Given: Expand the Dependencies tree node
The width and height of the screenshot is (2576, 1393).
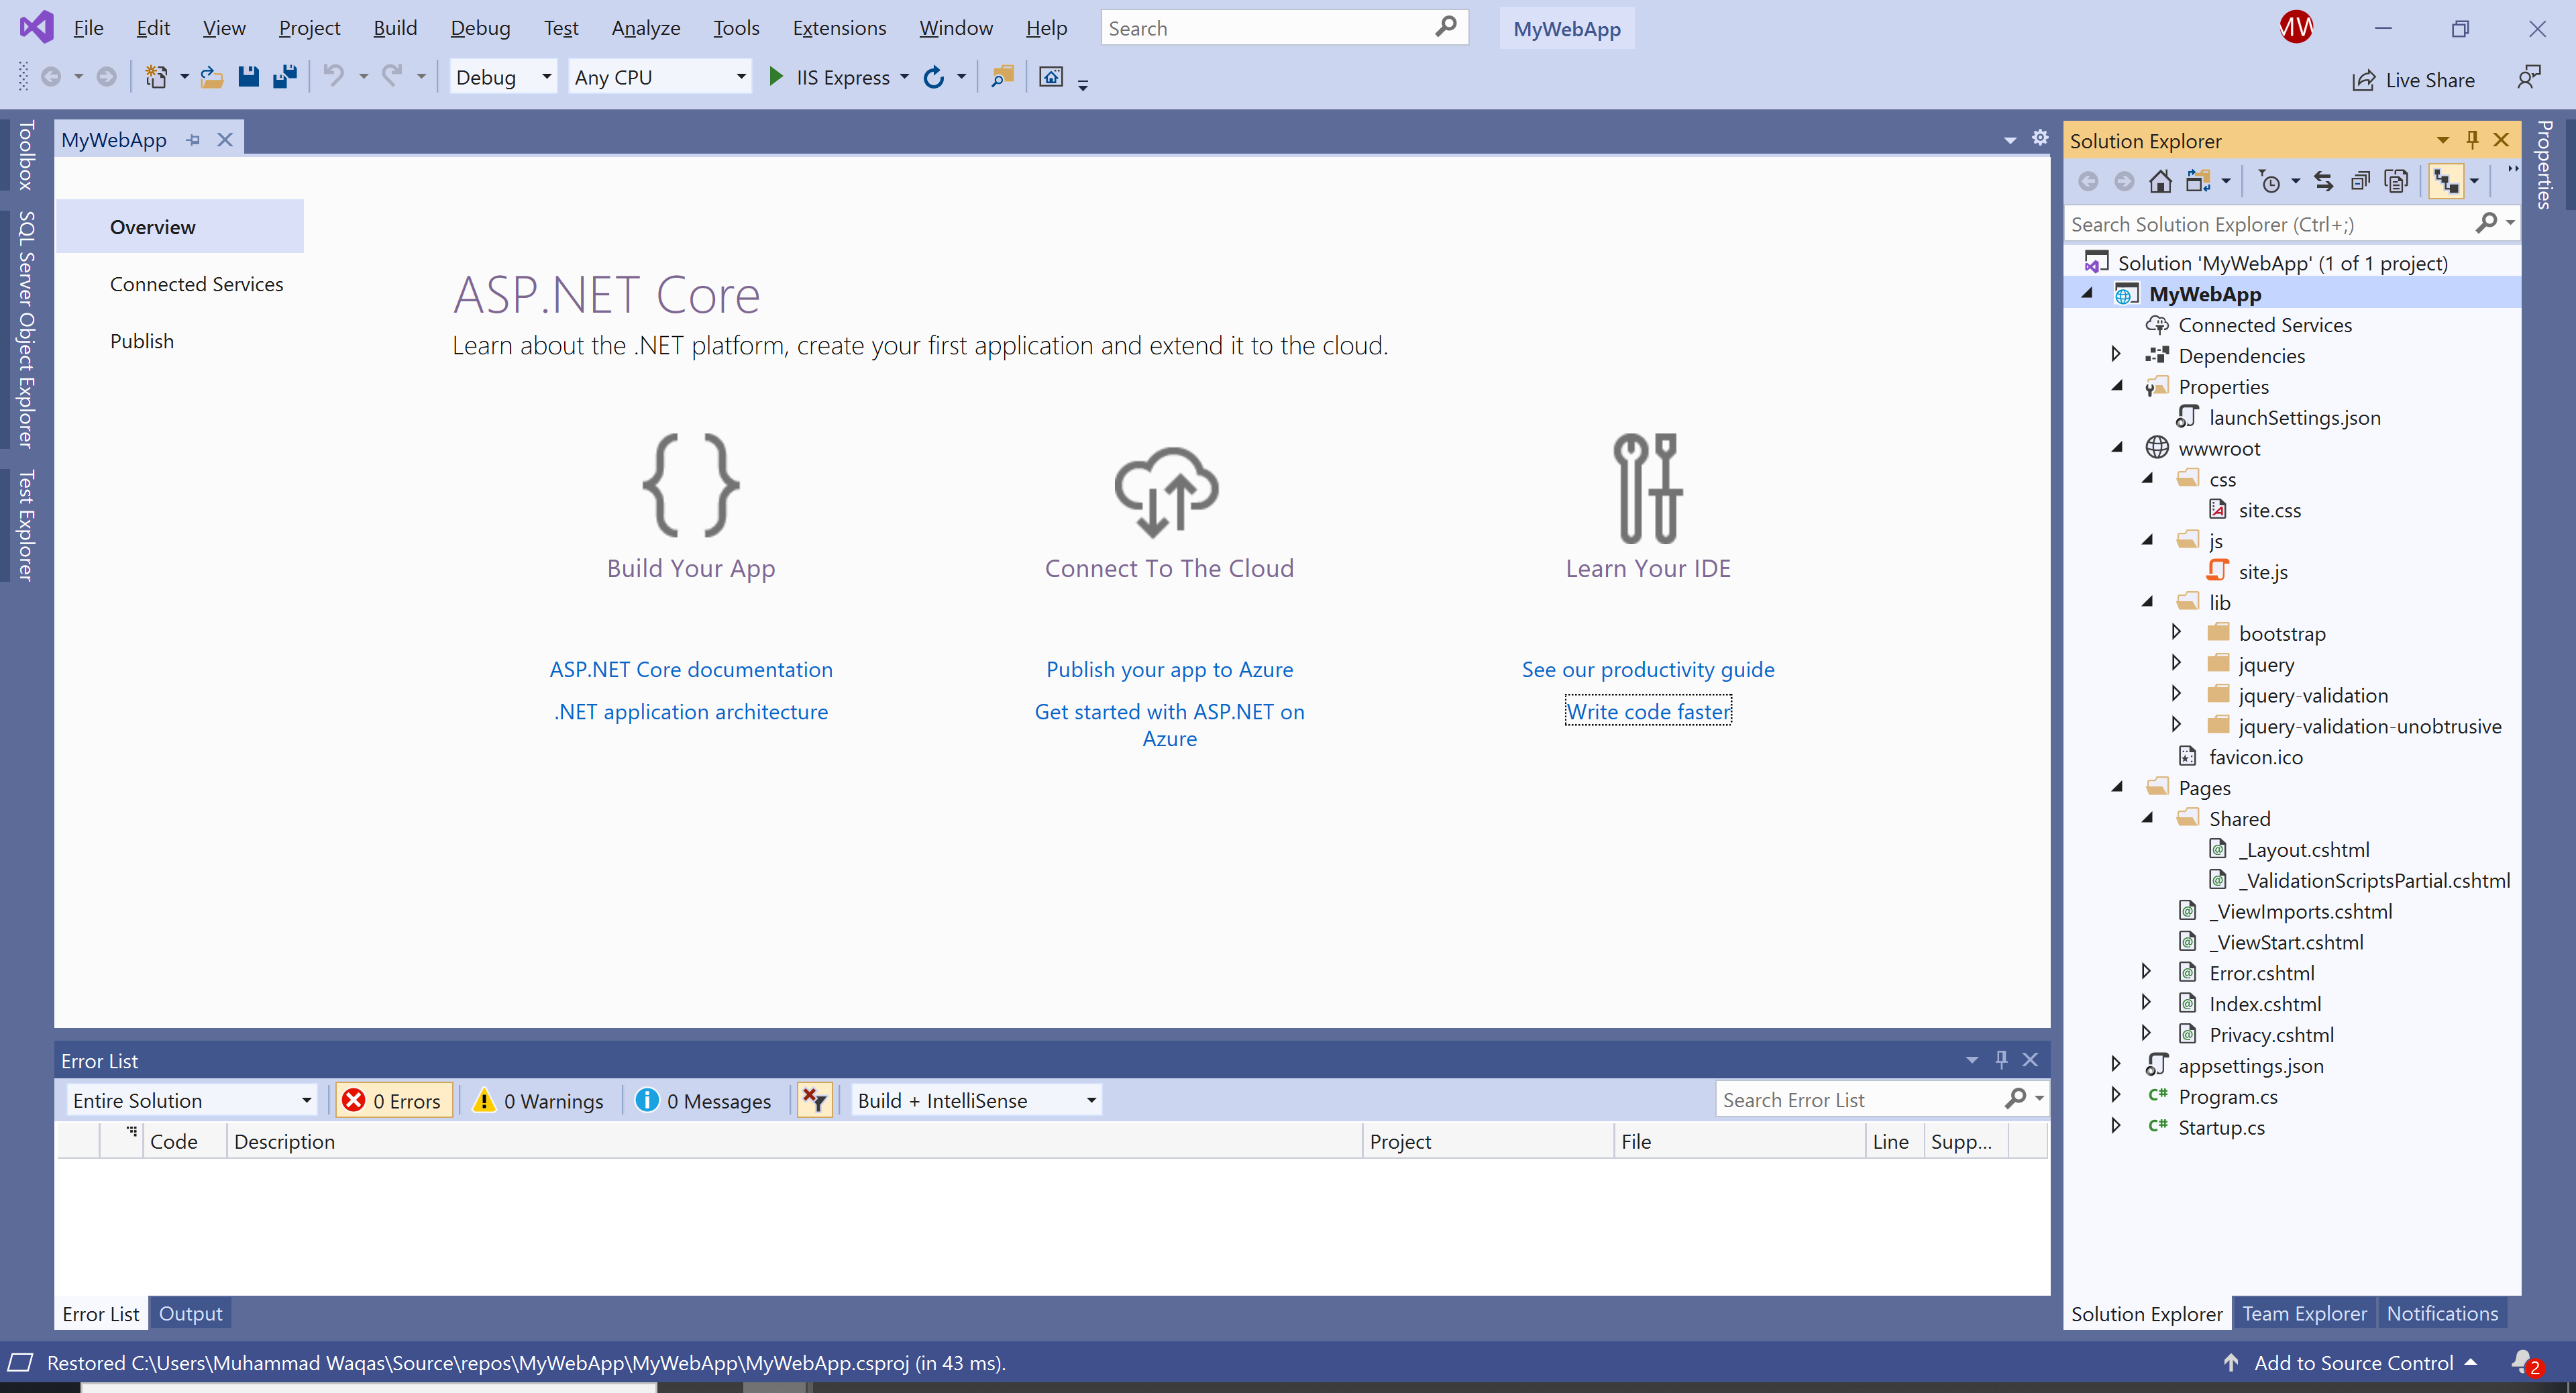Looking at the screenshot, I should [x=2116, y=355].
